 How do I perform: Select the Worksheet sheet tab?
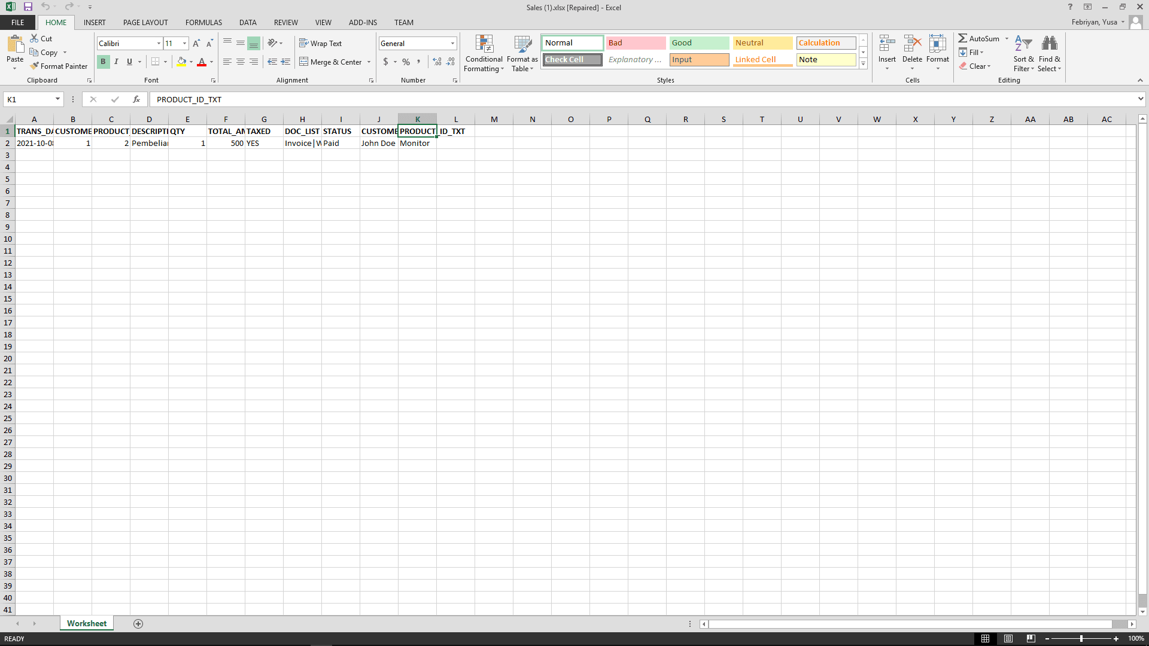tap(87, 623)
